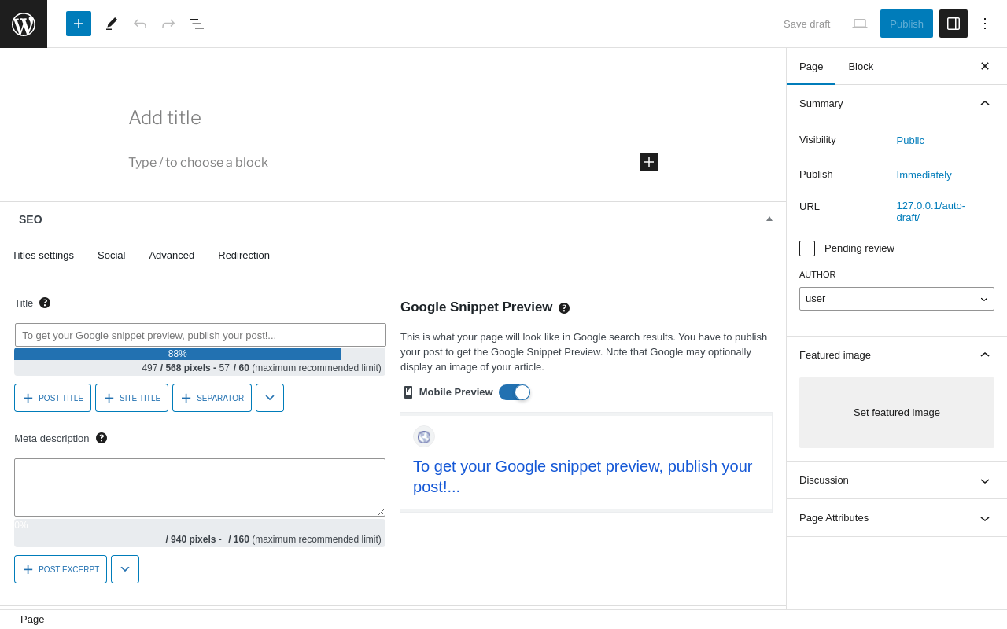
Task: Click the Redo arrow icon
Action: click(x=168, y=24)
